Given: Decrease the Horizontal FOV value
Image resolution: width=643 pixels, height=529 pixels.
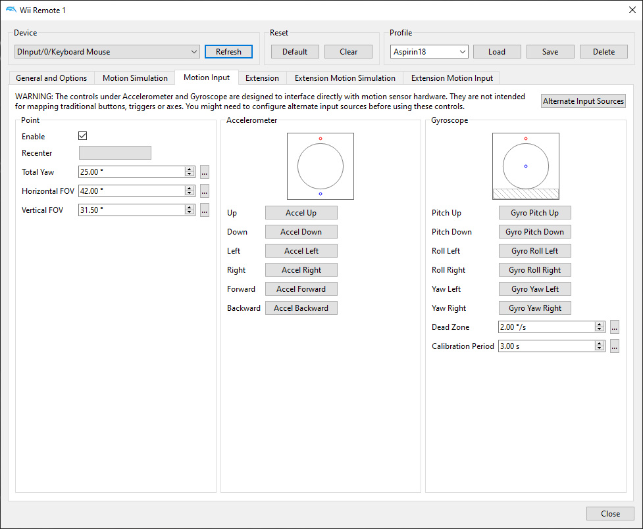Looking at the screenshot, I should coord(190,193).
